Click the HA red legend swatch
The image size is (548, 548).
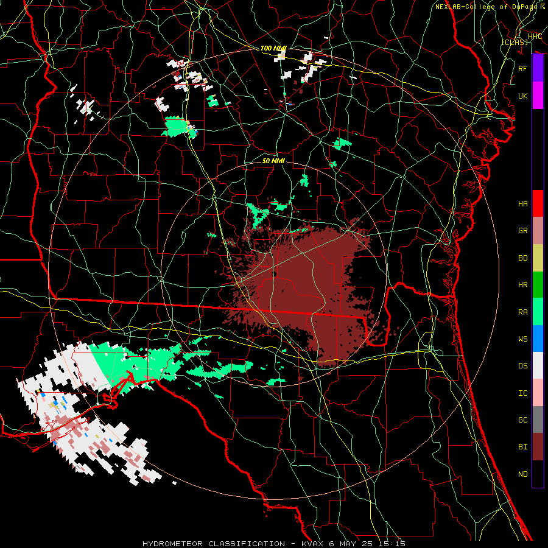click(x=538, y=203)
